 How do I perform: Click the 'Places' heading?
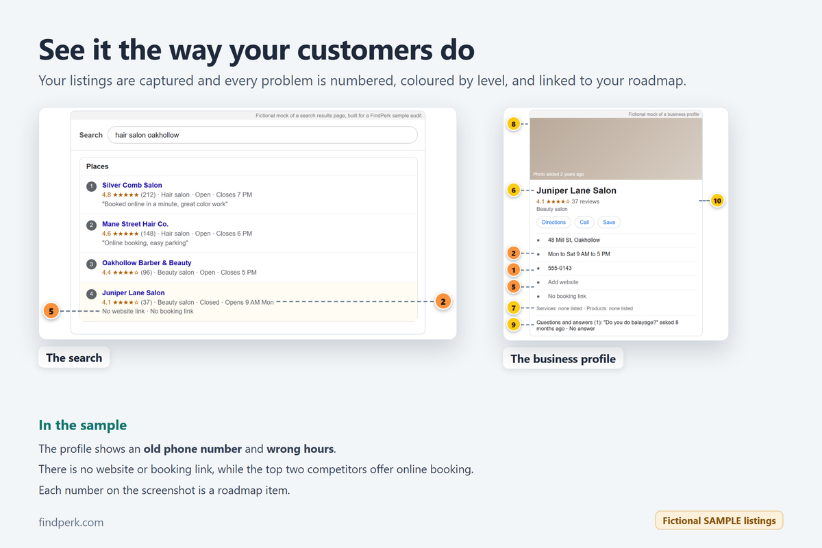click(97, 166)
